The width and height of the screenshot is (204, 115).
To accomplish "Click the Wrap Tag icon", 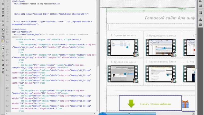I will coord(3,53).
